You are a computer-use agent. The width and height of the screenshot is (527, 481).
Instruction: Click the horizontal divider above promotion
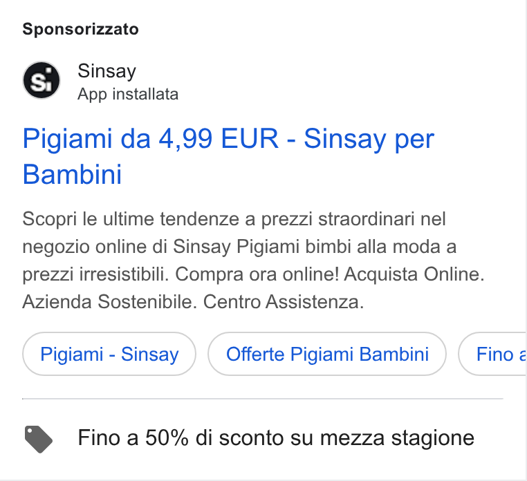pos(263,399)
